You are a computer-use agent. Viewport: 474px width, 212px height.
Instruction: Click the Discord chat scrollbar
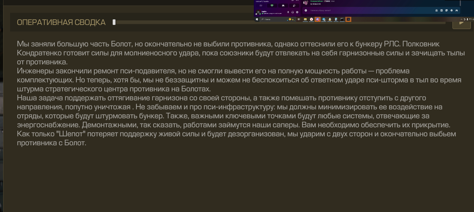[460, 3]
